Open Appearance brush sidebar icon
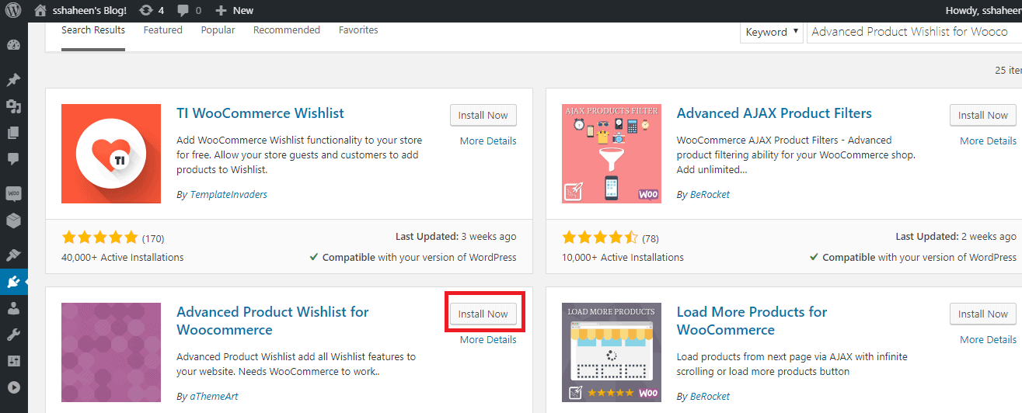1022x413 pixels. (13, 255)
